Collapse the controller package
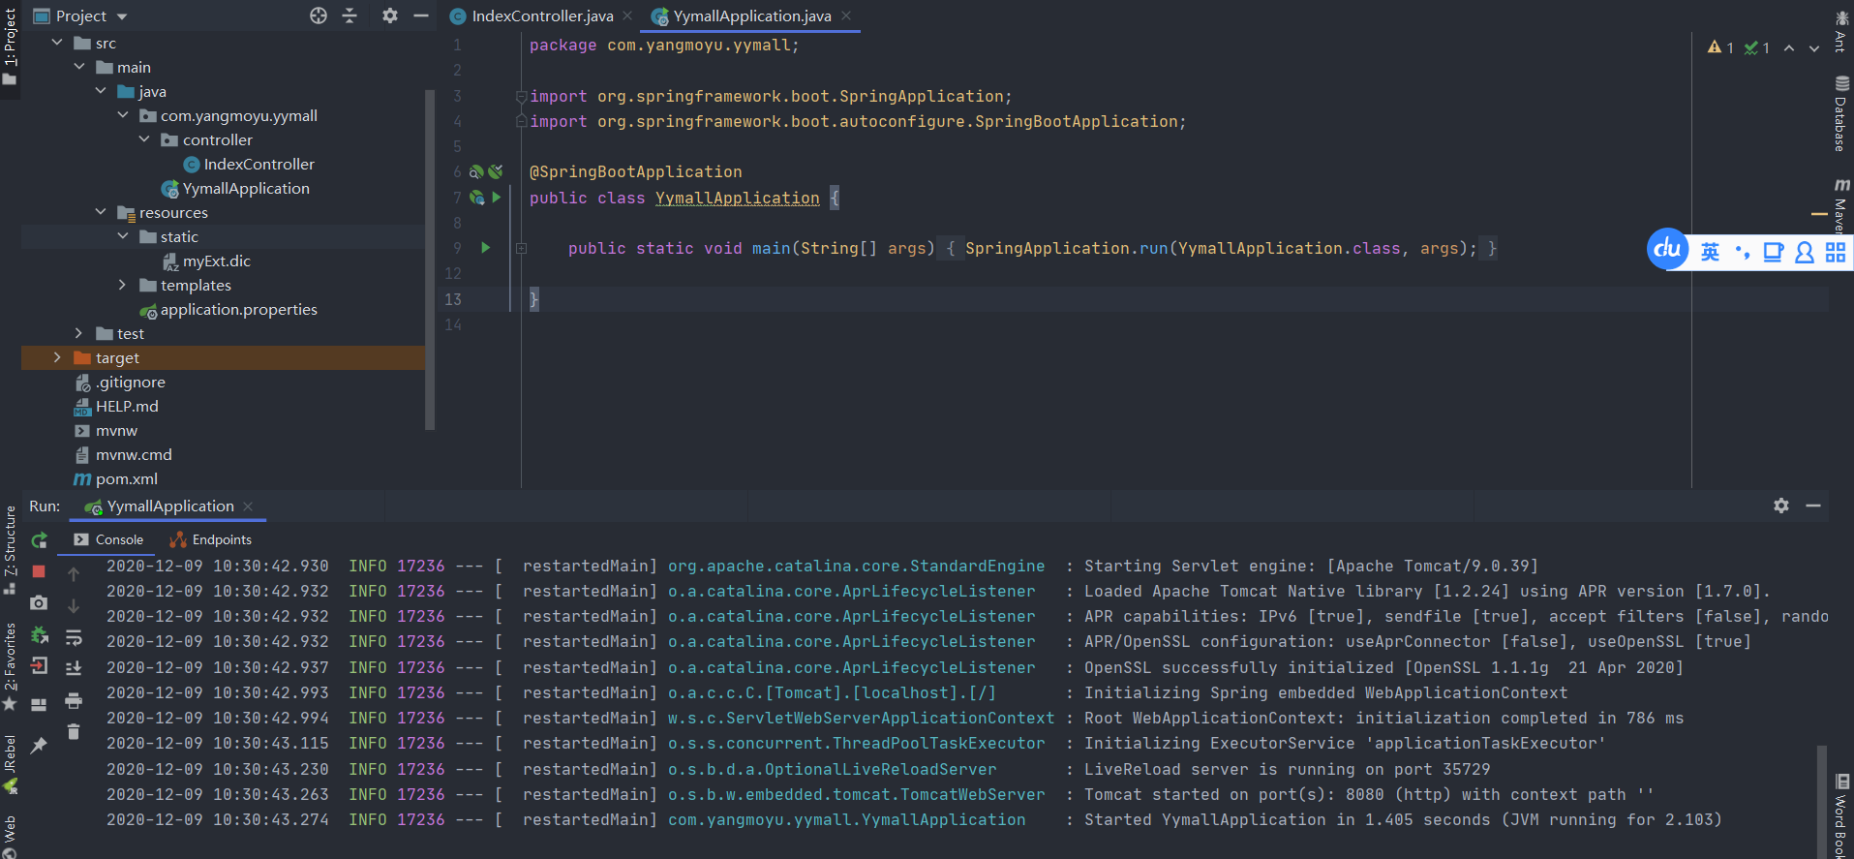The image size is (1854, 859). coord(144,139)
